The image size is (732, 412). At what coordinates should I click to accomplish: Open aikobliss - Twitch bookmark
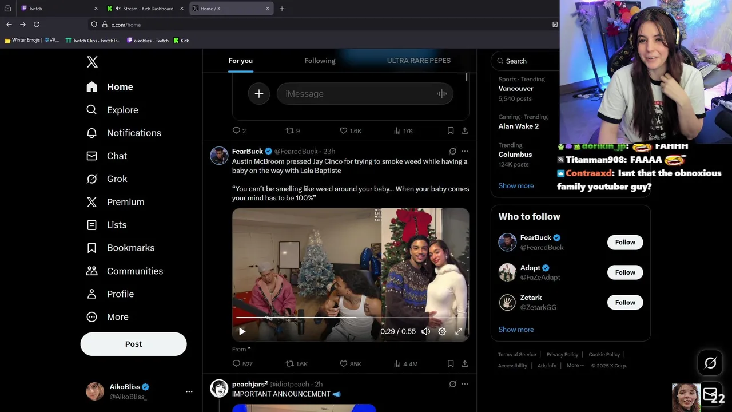click(148, 41)
